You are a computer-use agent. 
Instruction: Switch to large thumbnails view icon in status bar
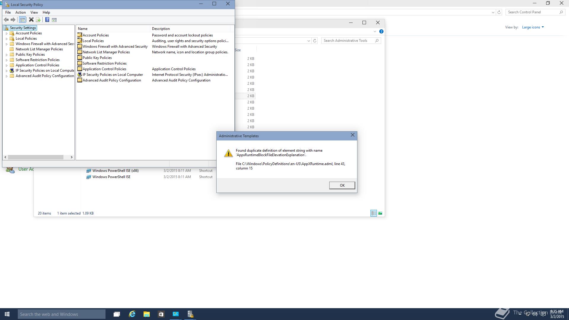click(x=380, y=213)
